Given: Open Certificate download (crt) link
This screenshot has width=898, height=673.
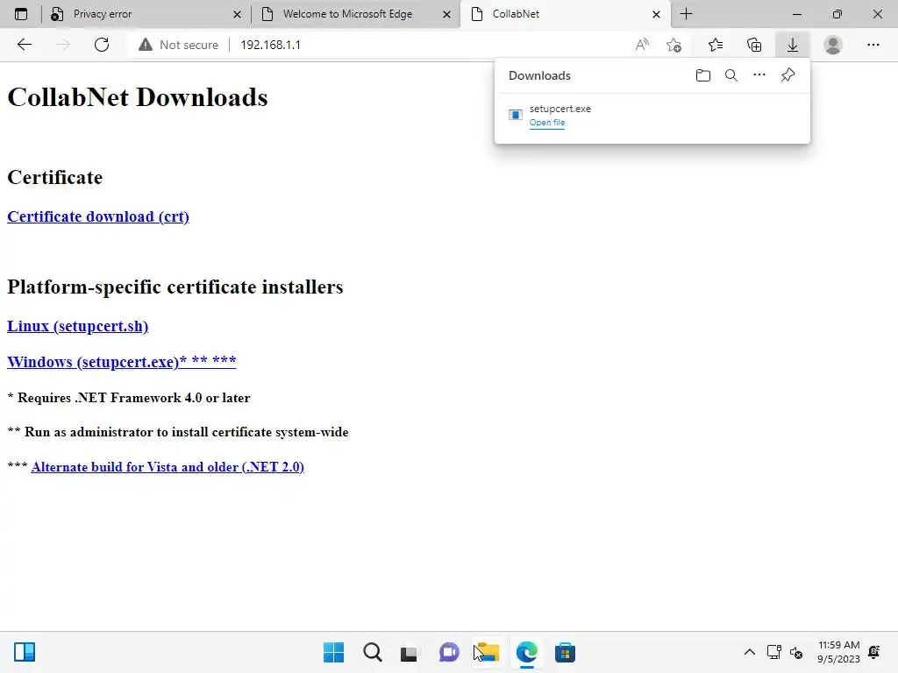Looking at the screenshot, I should coord(98,216).
